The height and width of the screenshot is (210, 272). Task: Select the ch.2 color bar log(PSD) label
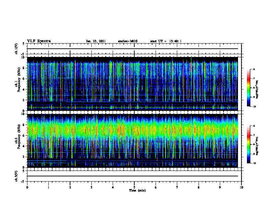point(257,146)
